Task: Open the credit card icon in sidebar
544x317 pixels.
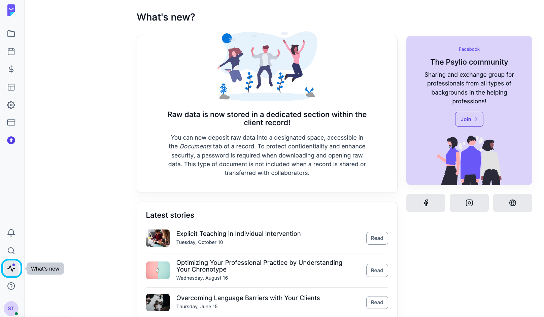Action: 11,122
